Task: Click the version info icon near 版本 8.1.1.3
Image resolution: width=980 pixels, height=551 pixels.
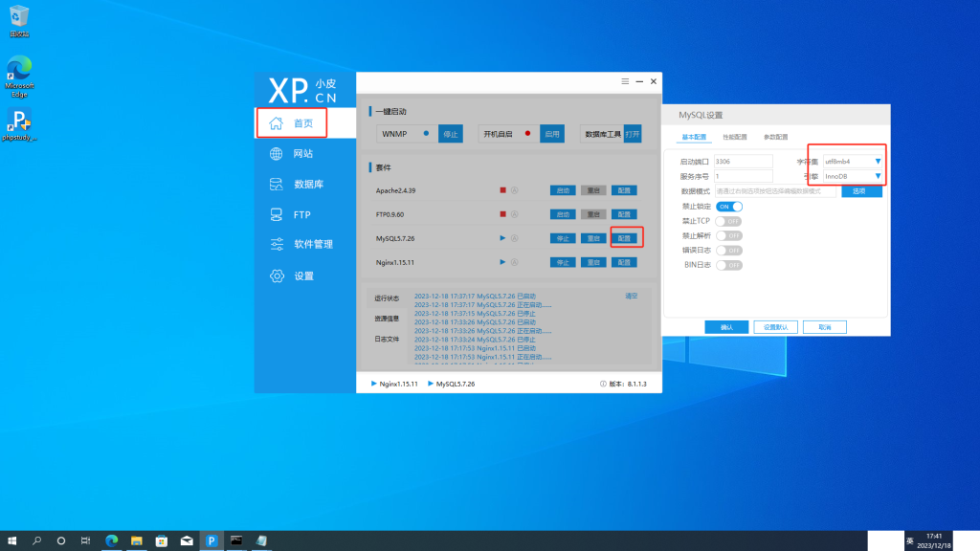Action: (603, 384)
